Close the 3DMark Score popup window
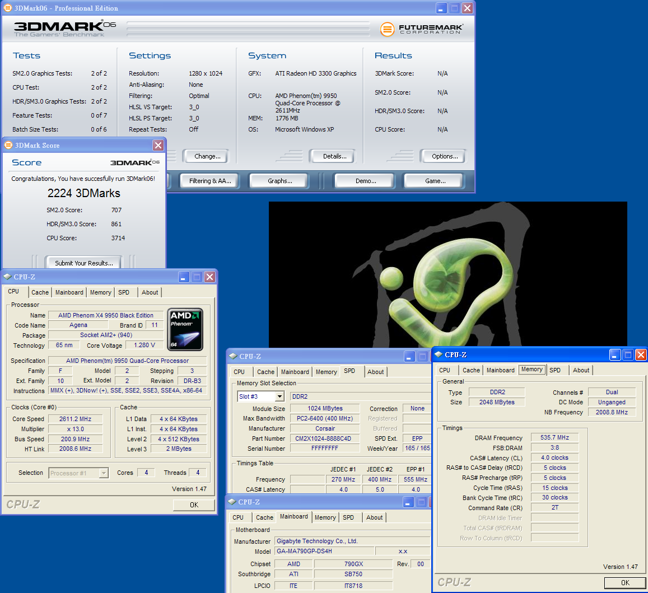 [x=158, y=146]
